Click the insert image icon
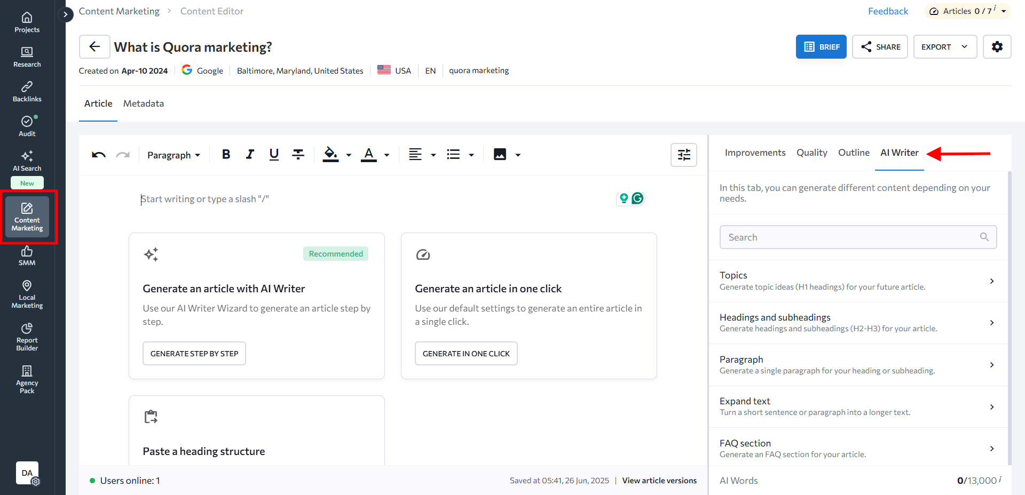The width and height of the screenshot is (1025, 495). click(x=500, y=155)
